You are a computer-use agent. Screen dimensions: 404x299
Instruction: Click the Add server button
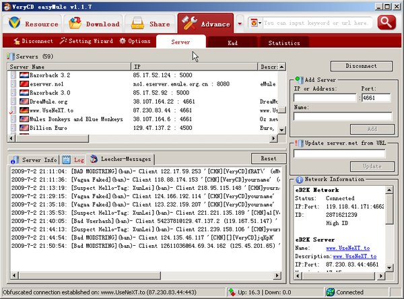[372, 129]
